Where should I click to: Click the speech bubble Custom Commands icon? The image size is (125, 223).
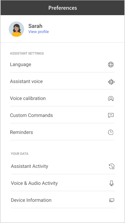pyautogui.click(x=111, y=115)
